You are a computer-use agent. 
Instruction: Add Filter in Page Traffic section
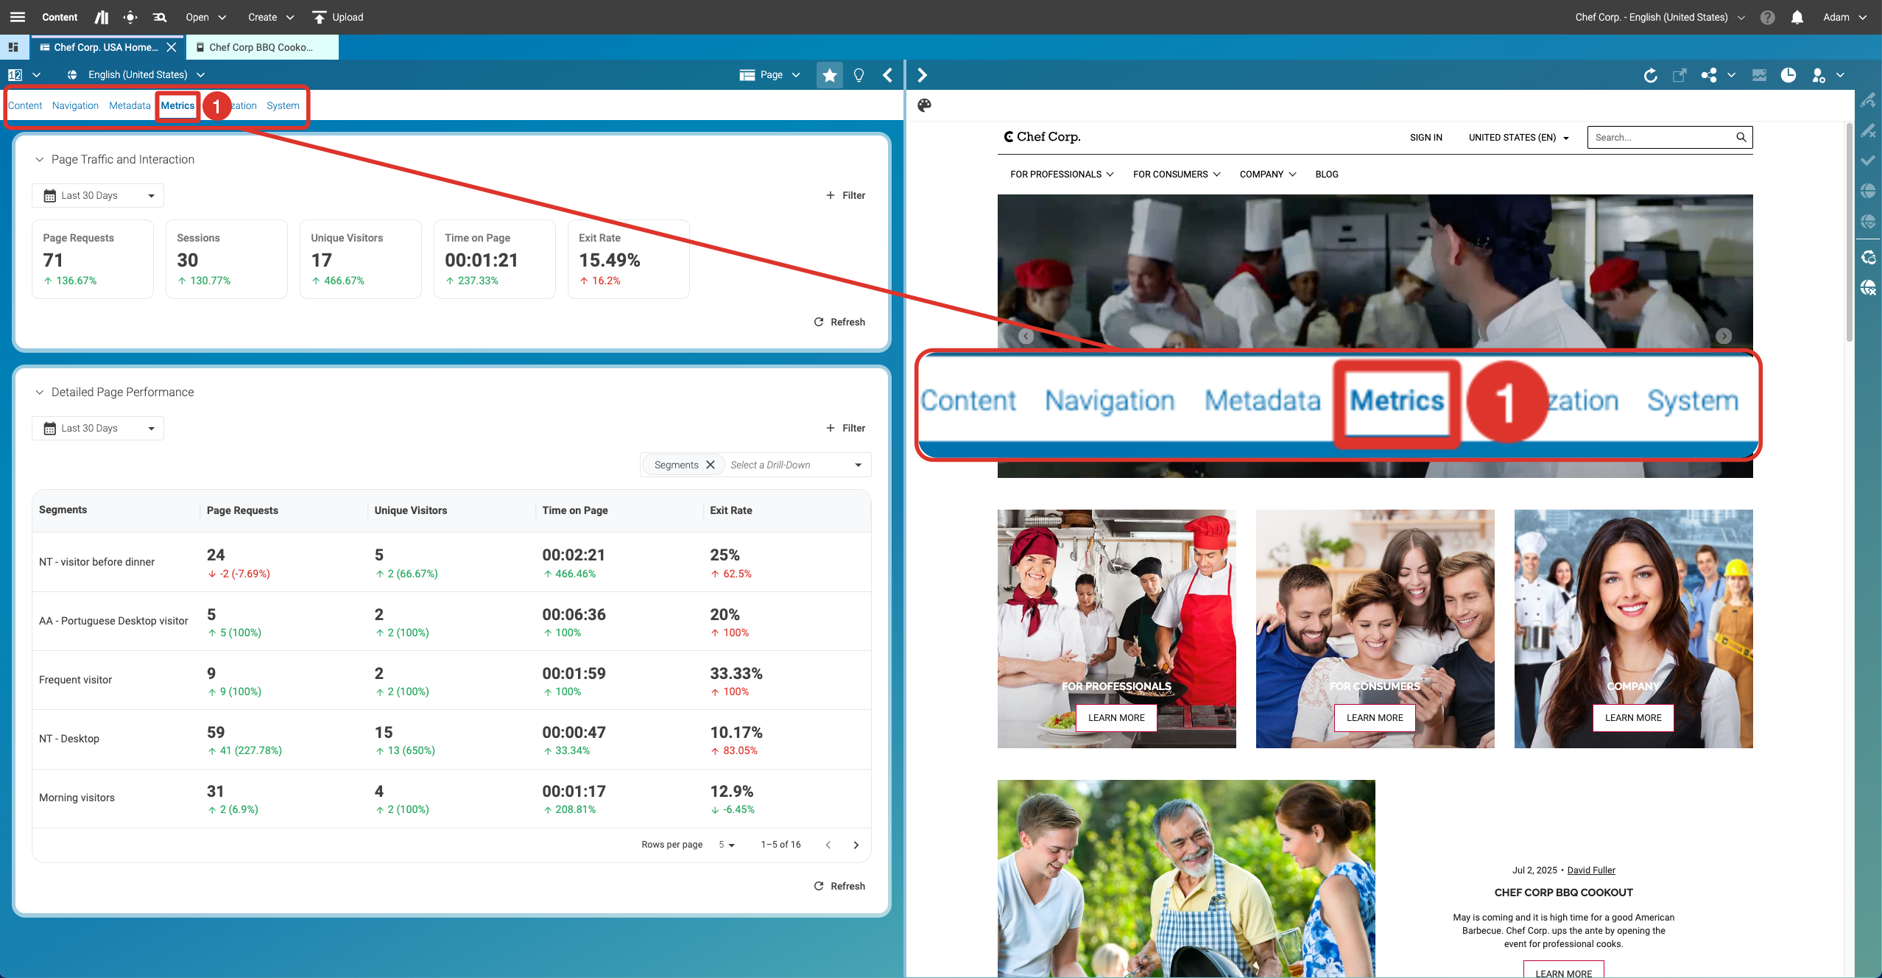point(845,195)
